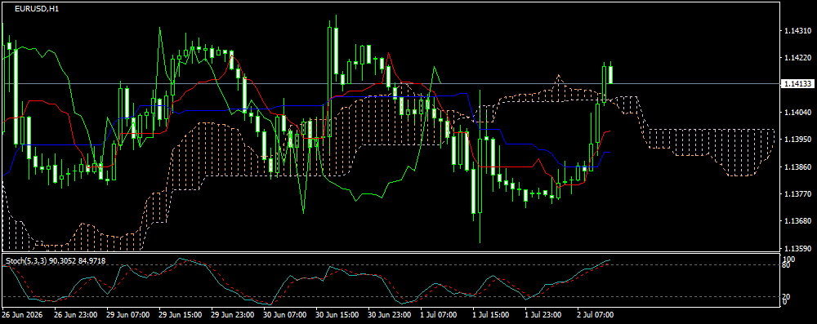Click the 29 Jun 07:00 time label
This screenshot has height=324, width=817.
[128, 315]
